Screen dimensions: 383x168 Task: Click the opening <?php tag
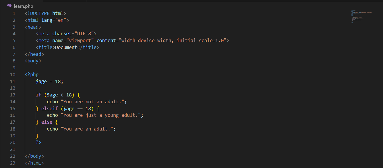[32, 75]
